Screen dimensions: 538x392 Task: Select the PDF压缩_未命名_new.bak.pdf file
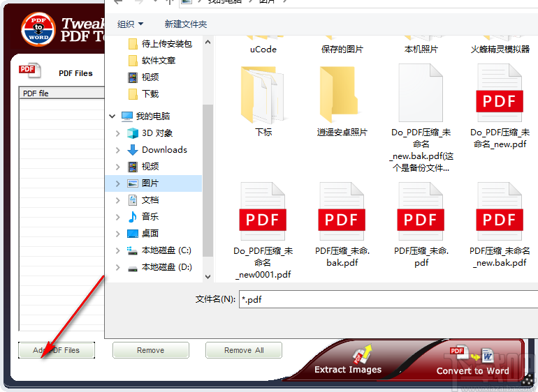500,225
